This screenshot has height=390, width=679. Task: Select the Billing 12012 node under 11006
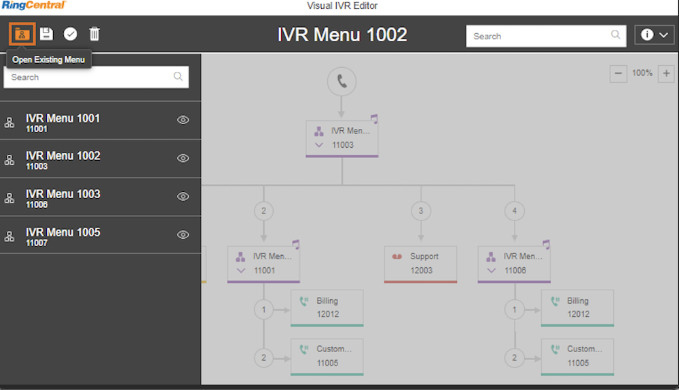coord(577,308)
